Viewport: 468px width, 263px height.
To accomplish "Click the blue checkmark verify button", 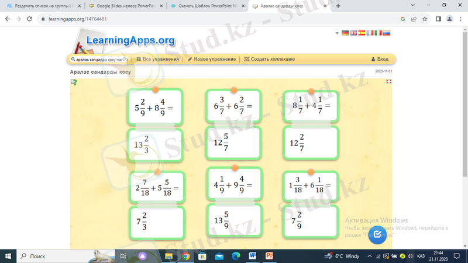I will click(x=377, y=234).
